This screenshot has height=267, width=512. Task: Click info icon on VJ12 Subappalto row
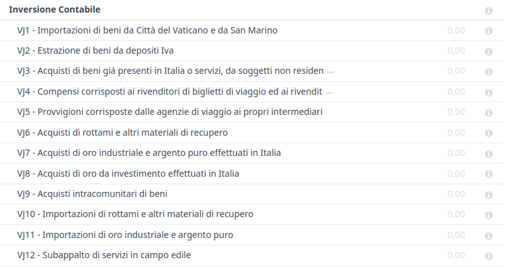(x=489, y=256)
